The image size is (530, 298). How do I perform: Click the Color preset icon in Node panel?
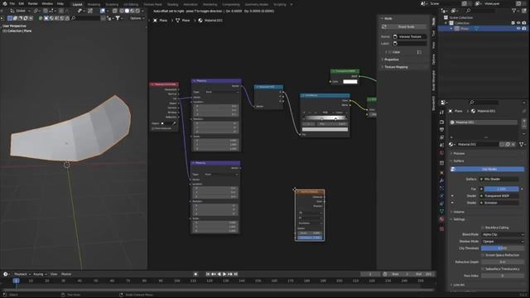click(x=419, y=52)
